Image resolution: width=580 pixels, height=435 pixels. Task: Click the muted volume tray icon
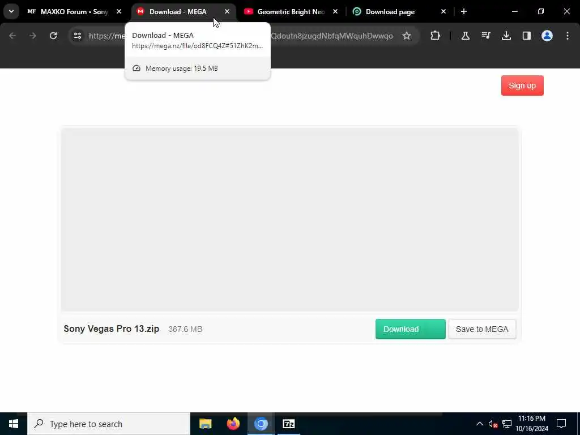[x=493, y=424]
